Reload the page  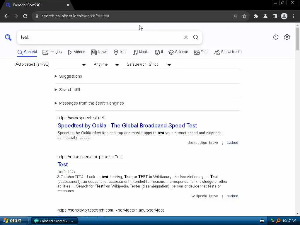click(x=25, y=16)
